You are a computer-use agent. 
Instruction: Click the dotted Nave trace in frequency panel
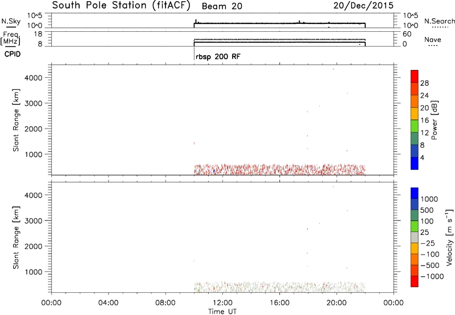pos(279,39)
